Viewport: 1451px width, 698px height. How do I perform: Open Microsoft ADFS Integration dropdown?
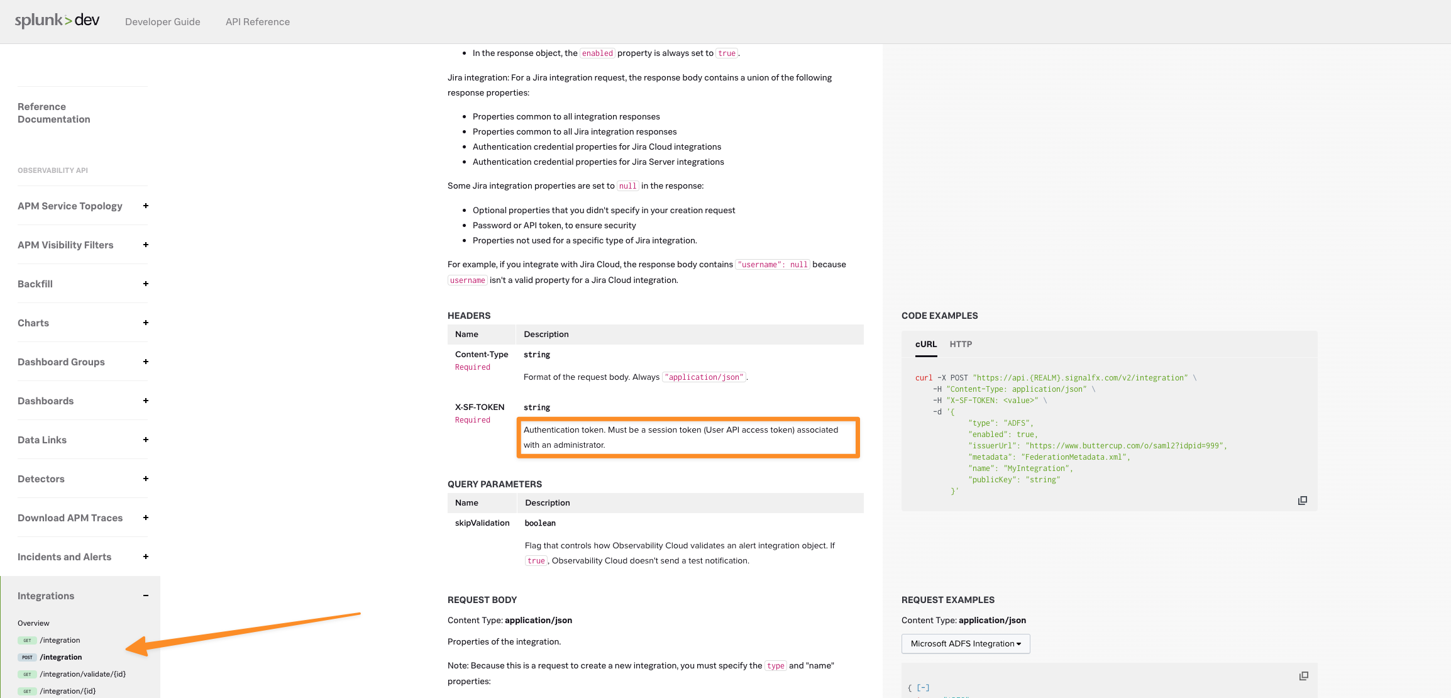click(966, 643)
